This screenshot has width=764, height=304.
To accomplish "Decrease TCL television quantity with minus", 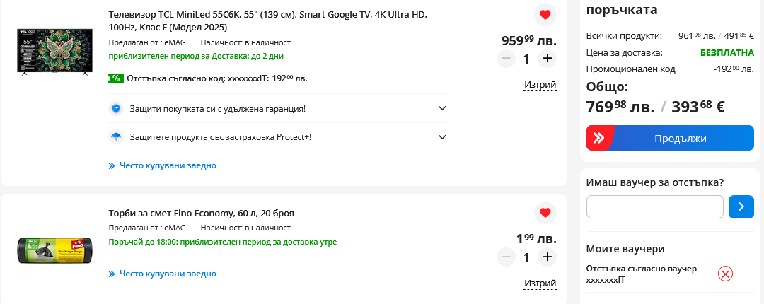I will (506, 59).
